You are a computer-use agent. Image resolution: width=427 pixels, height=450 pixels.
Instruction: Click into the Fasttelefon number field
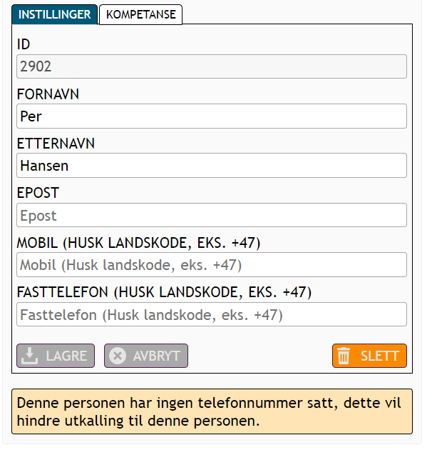tap(212, 314)
